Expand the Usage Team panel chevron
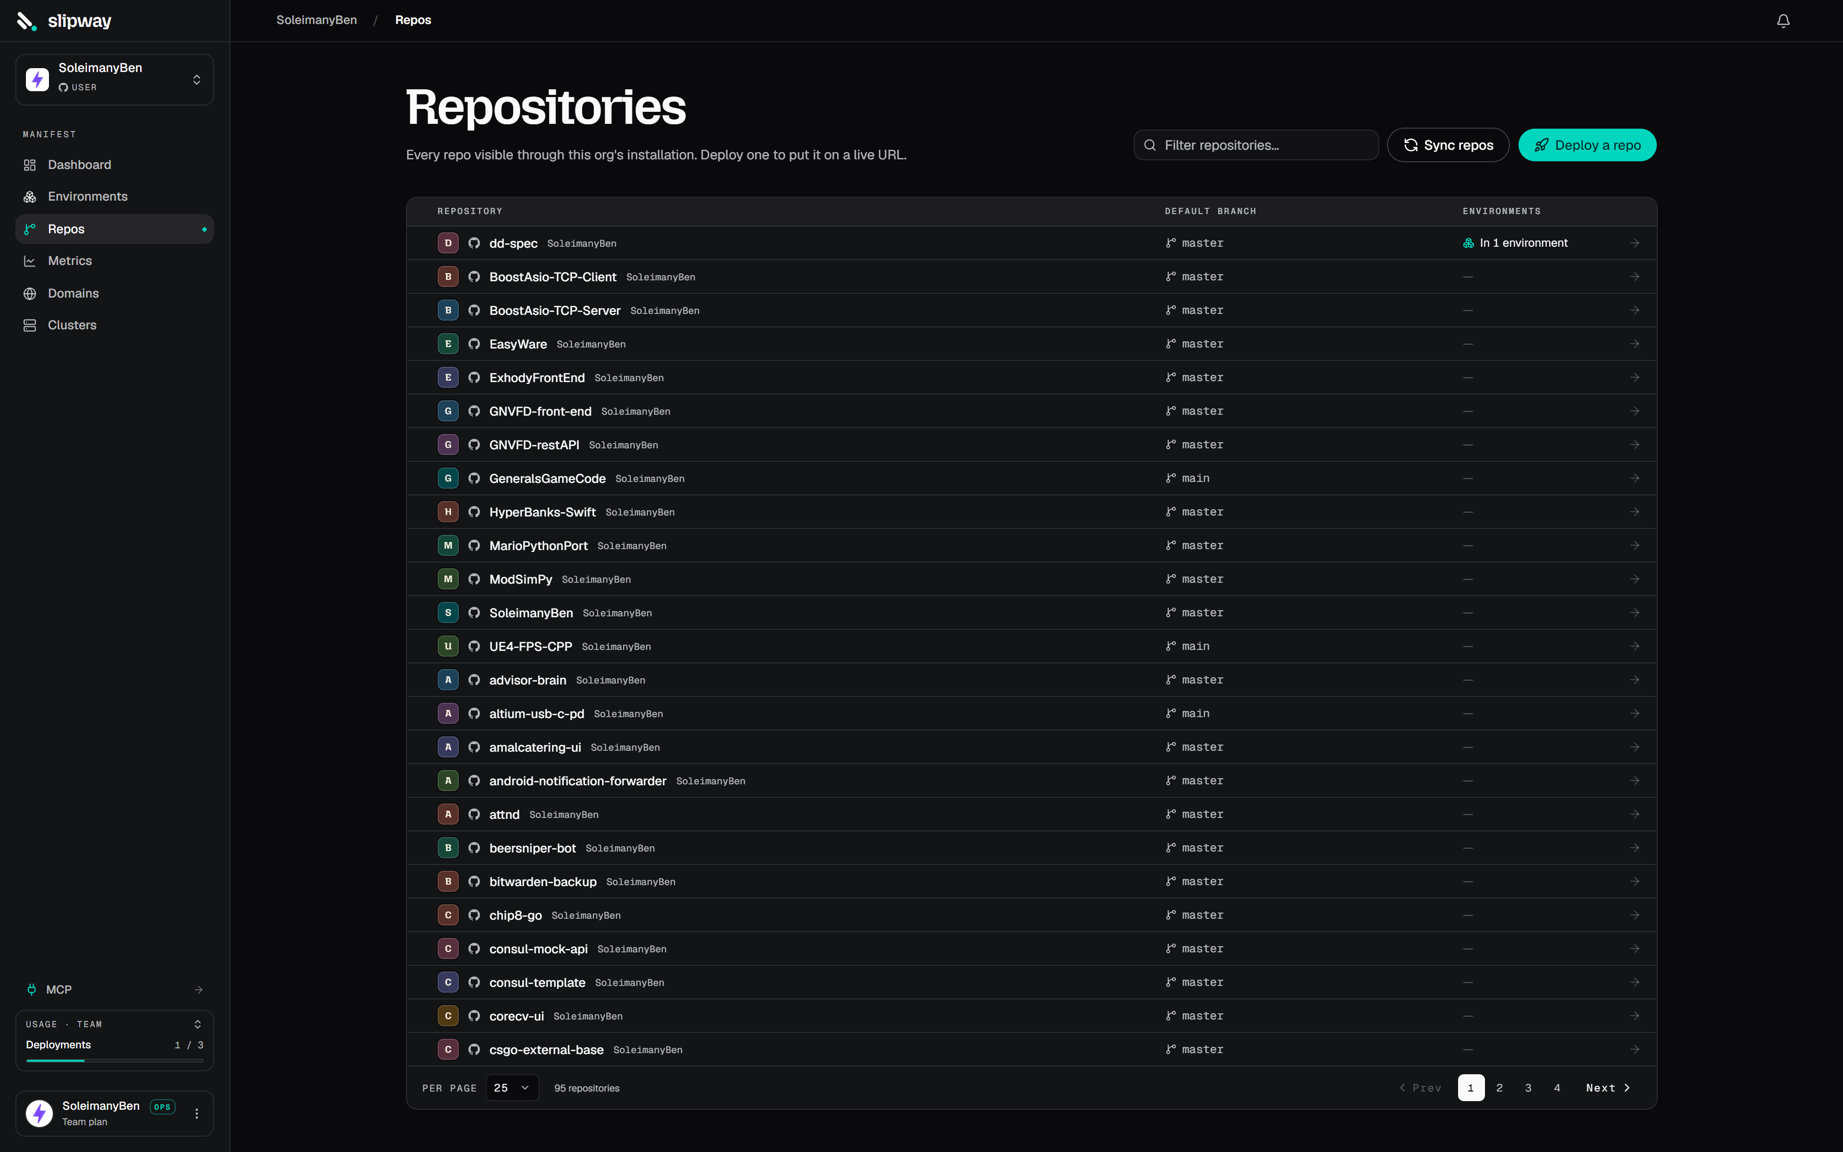This screenshot has width=1843, height=1152. [197, 1024]
